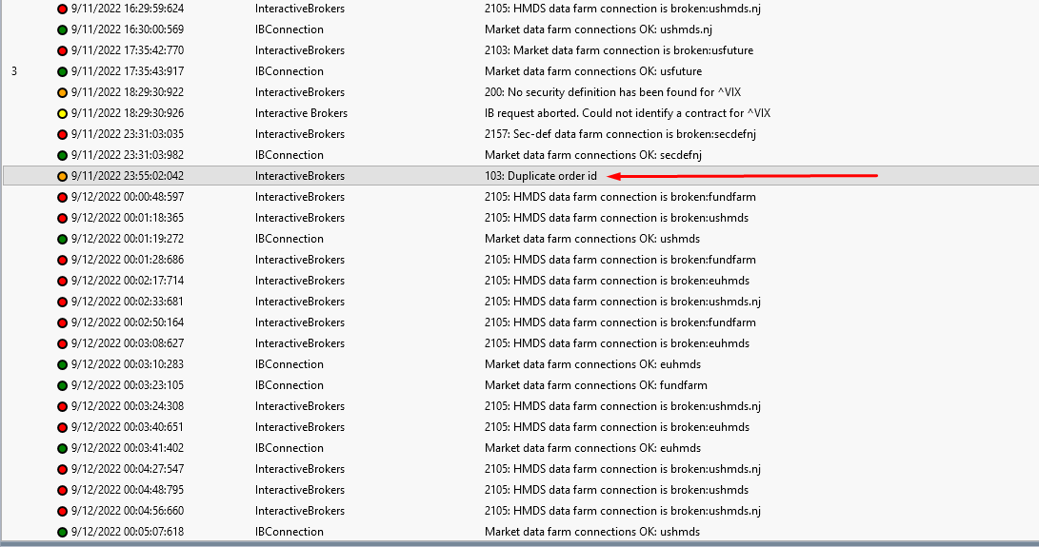Image resolution: width=1039 pixels, height=547 pixels.
Task: Click the red status dot at 00:01:18:365
Action: tap(62, 219)
